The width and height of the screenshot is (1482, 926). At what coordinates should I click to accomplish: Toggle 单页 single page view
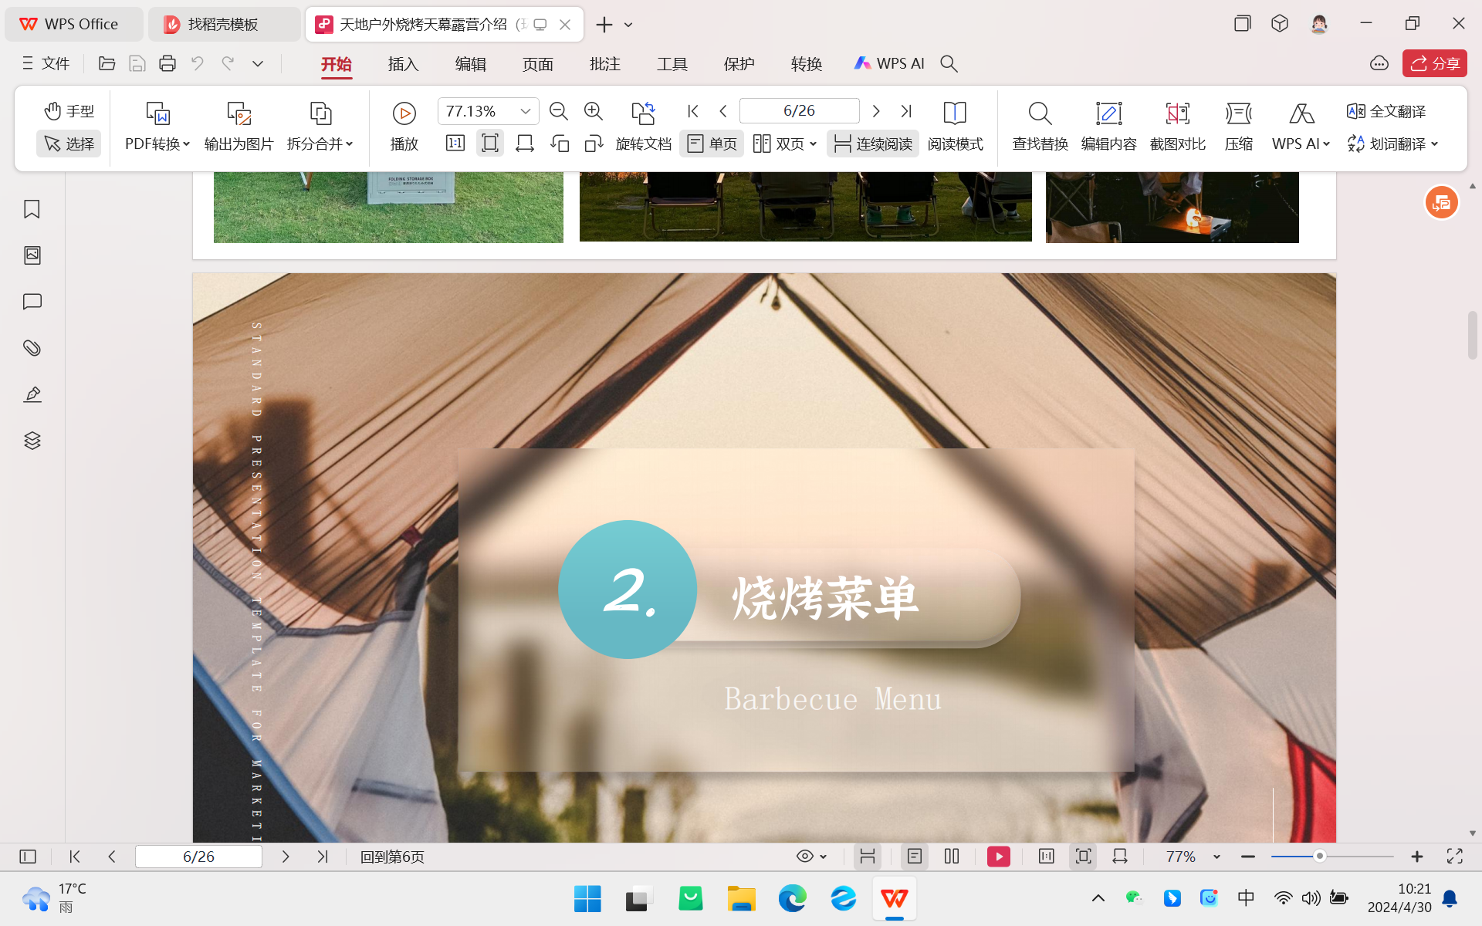pyautogui.click(x=712, y=144)
